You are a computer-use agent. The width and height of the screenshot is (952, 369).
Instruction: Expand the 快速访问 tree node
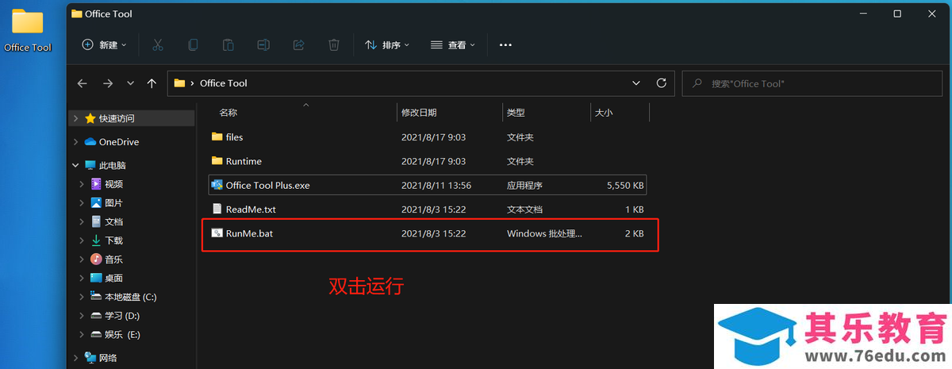(75, 118)
